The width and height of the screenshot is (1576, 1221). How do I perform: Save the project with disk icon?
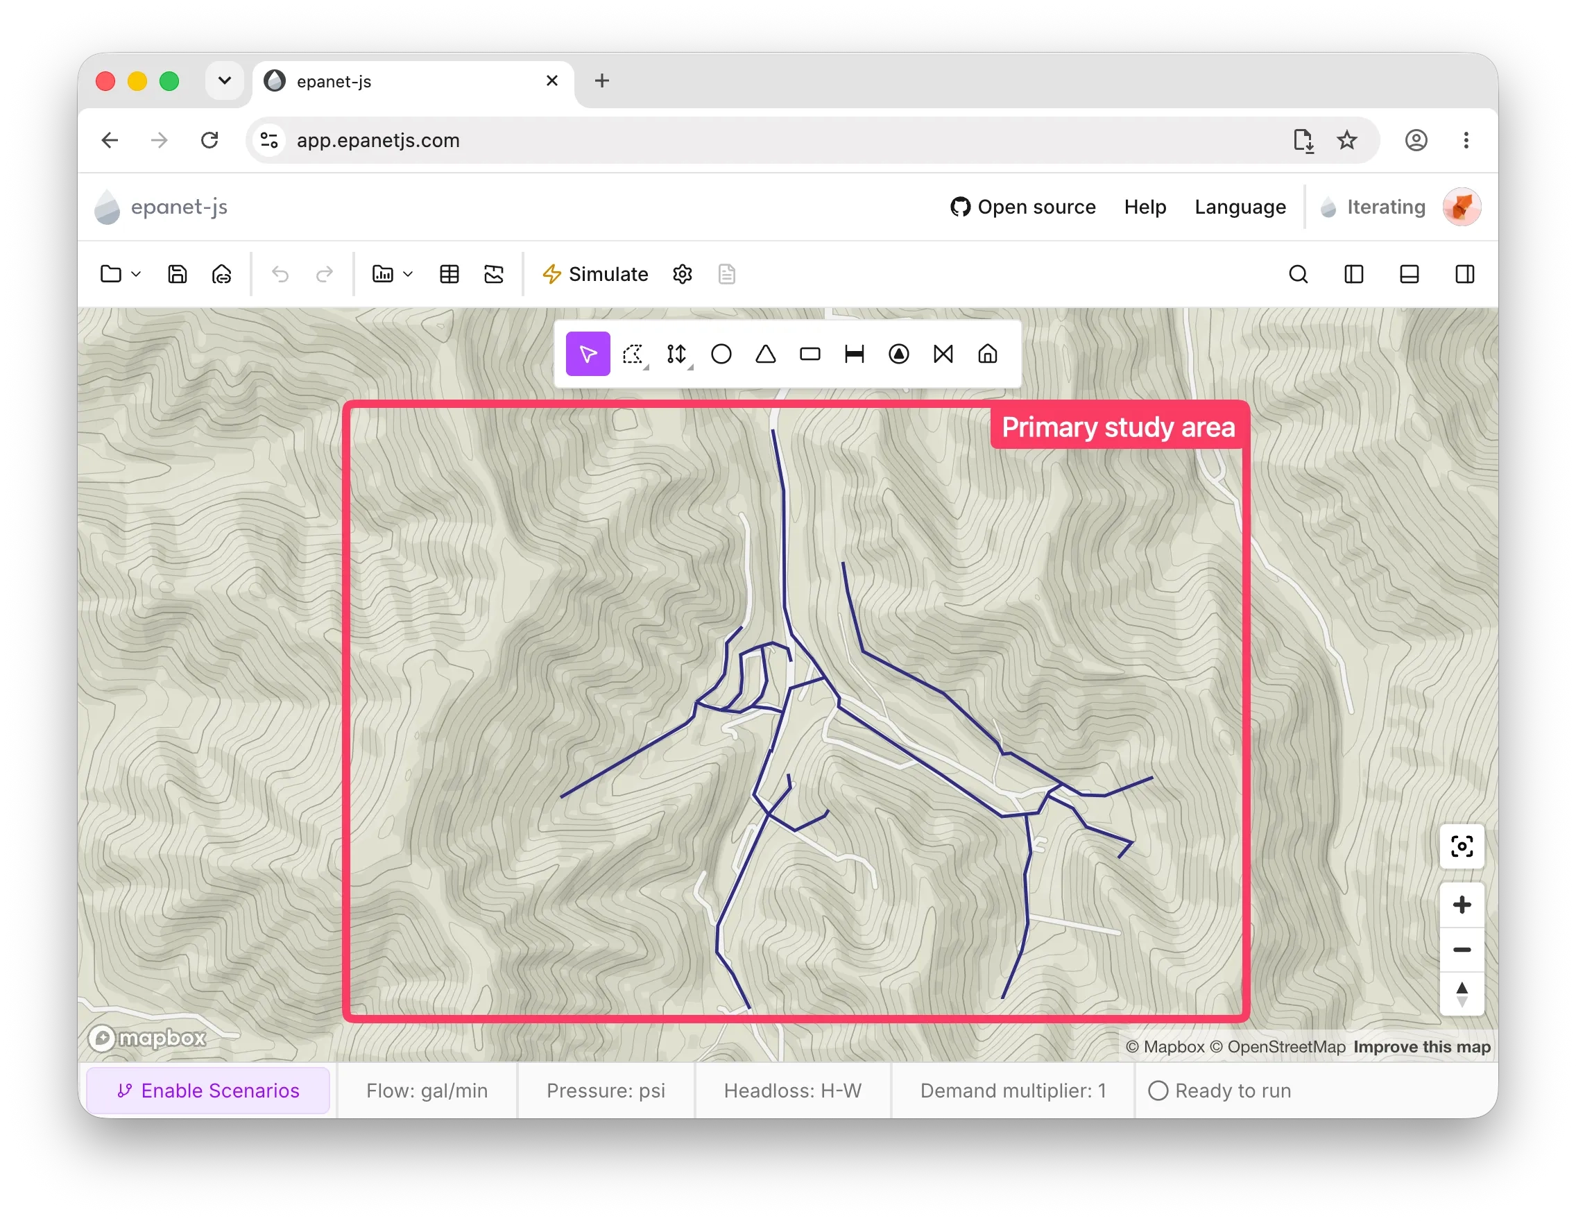point(178,274)
